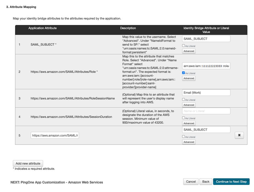Edit the SAML_SUBJECT value field

coord(206,38)
